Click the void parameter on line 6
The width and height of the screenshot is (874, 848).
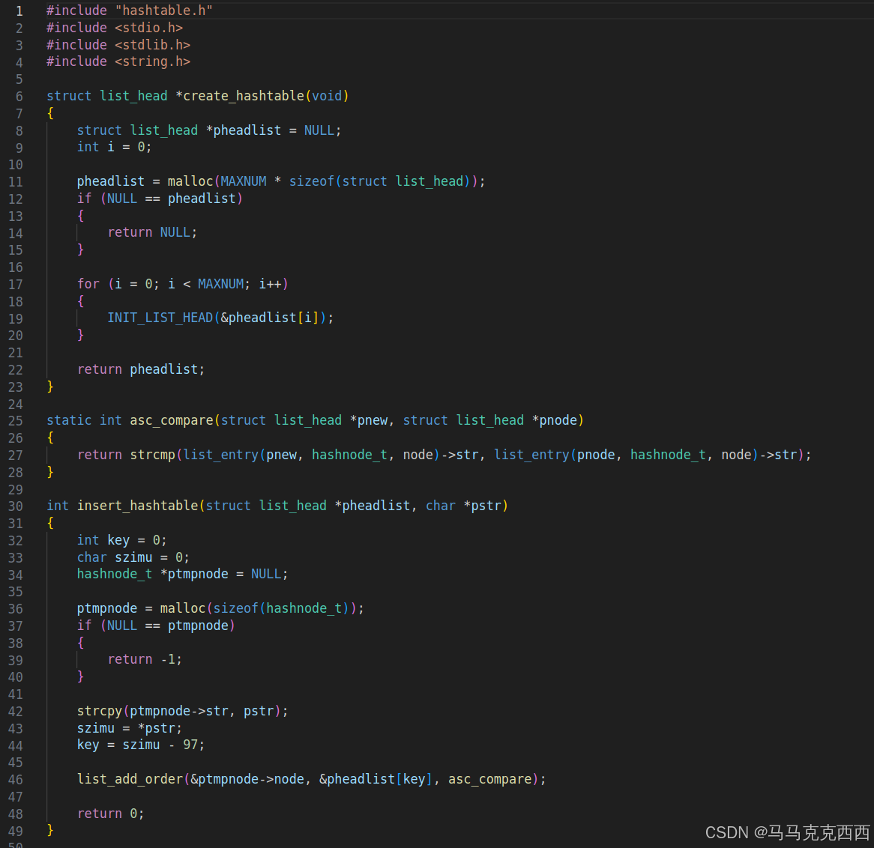click(x=327, y=96)
